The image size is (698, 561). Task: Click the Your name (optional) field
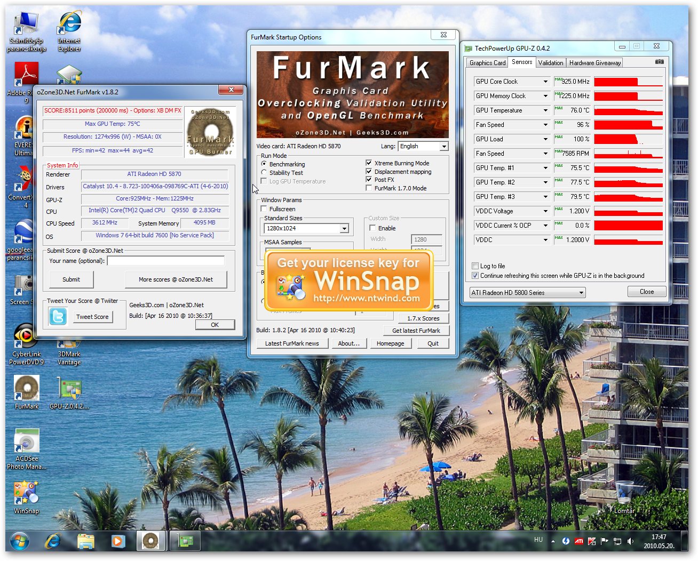166,261
